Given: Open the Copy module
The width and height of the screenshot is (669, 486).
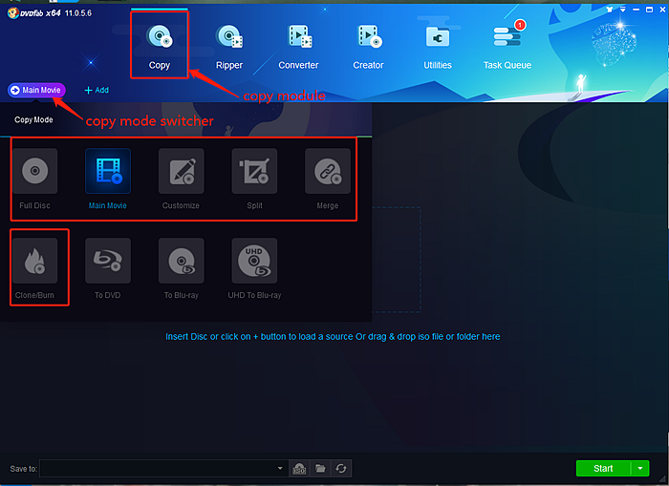Looking at the screenshot, I should pyautogui.click(x=160, y=45).
